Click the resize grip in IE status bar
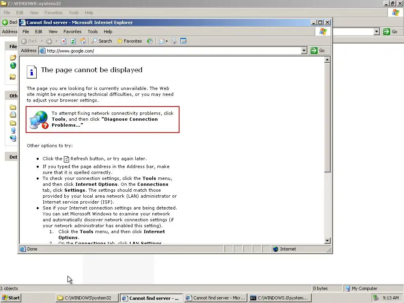The image size is (404, 303). click(329, 249)
